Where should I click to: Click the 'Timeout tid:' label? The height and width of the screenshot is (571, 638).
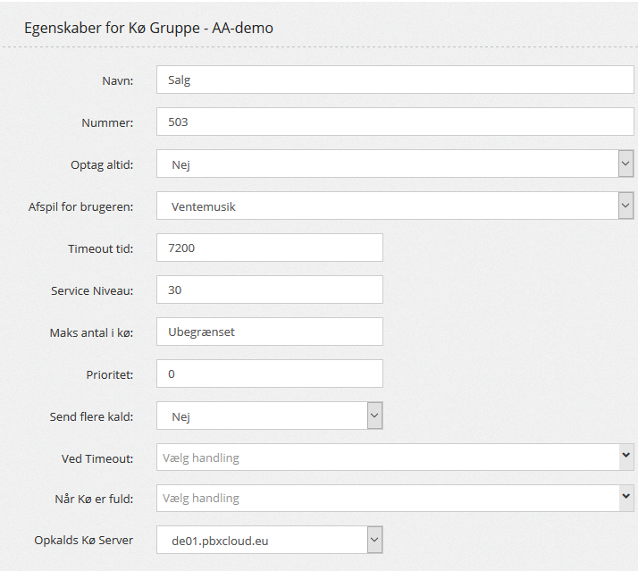100,248
